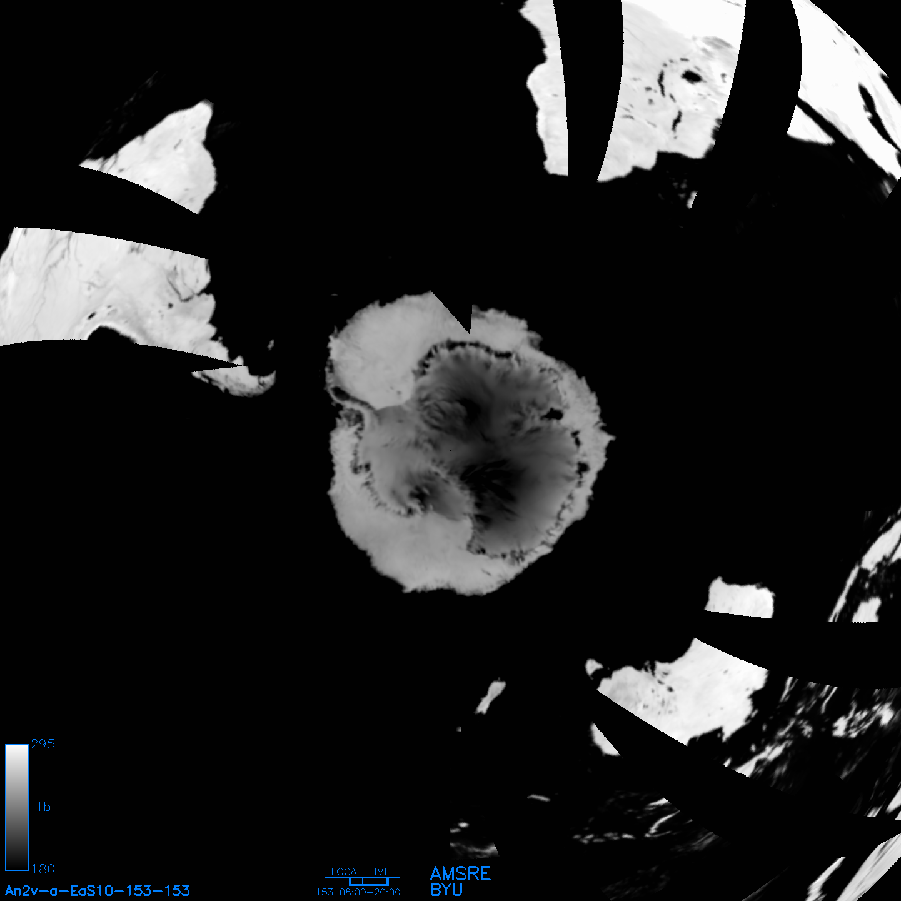Click the brightness temperature grayscale color bar
The width and height of the screenshot is (901, 901).
(17, 807)
